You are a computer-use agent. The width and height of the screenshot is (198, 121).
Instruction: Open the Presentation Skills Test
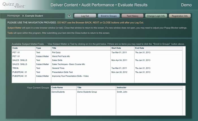click(63, 72)
